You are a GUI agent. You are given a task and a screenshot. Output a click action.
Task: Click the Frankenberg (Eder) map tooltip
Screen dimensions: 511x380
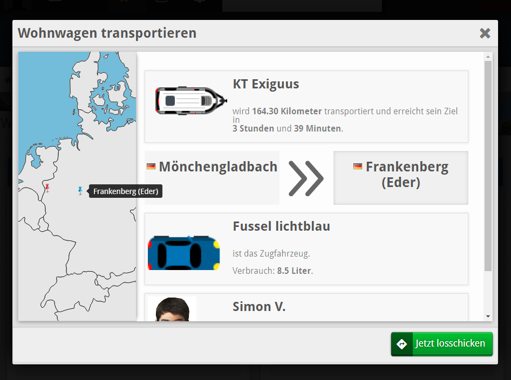point(125,191)
